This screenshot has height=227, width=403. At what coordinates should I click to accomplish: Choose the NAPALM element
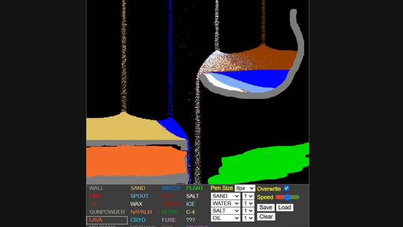pyautogui.click(x=141, y=212)
